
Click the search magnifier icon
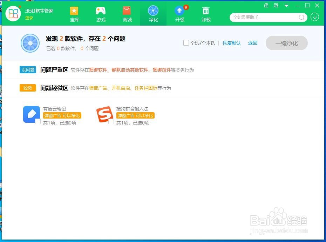[301, 18]
